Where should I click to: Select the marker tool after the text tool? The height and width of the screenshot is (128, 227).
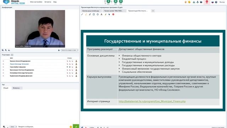(105, 14)
